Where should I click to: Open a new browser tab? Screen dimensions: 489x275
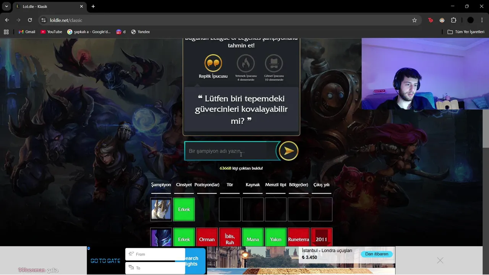[93, 6]
